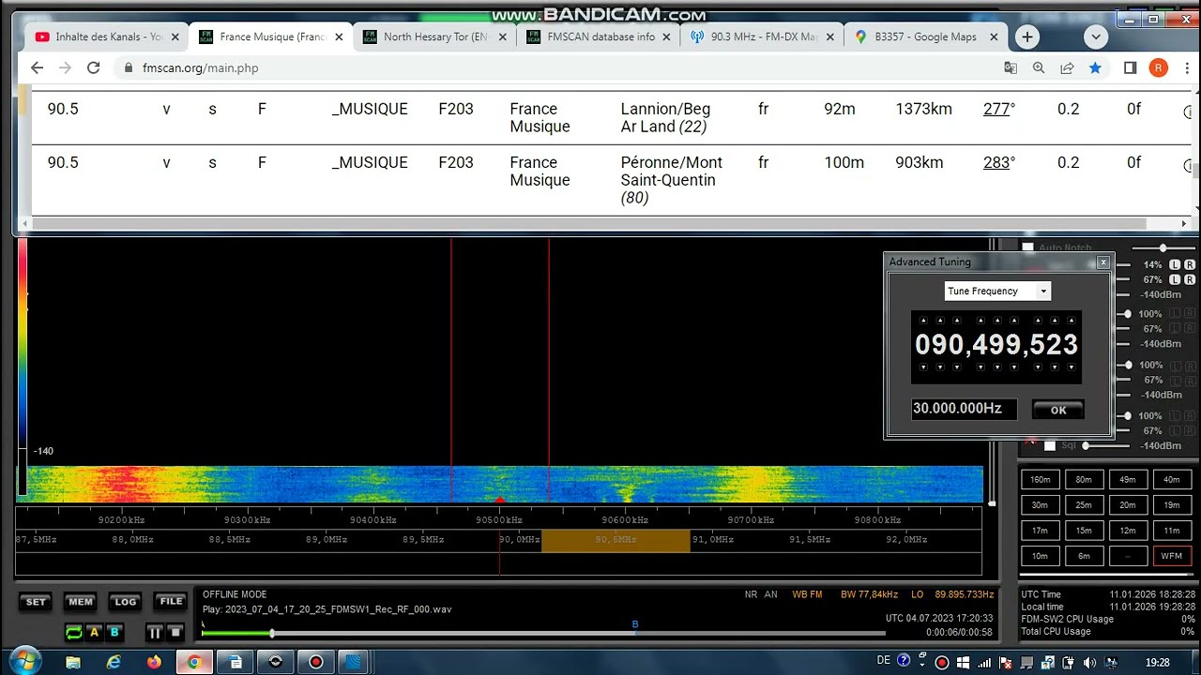Open the MEM memory button
Image resolution: width=1201 pixels, height=675 pixels.
(80, 602)
